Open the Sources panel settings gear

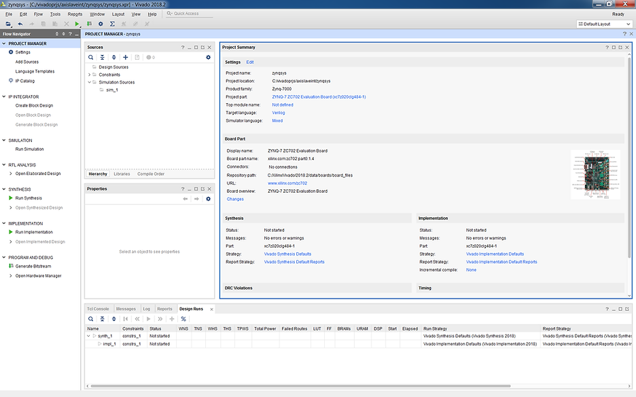[x=209, y=57]
